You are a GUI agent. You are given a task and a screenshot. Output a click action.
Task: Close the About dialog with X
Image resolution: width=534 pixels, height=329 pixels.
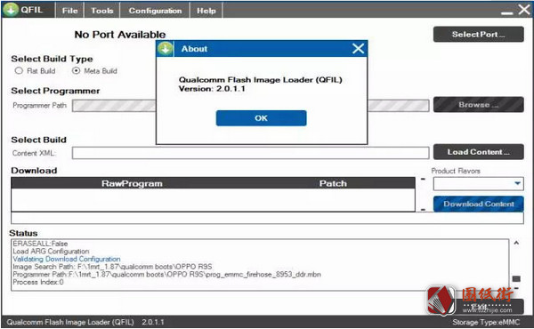click(358, 49)
